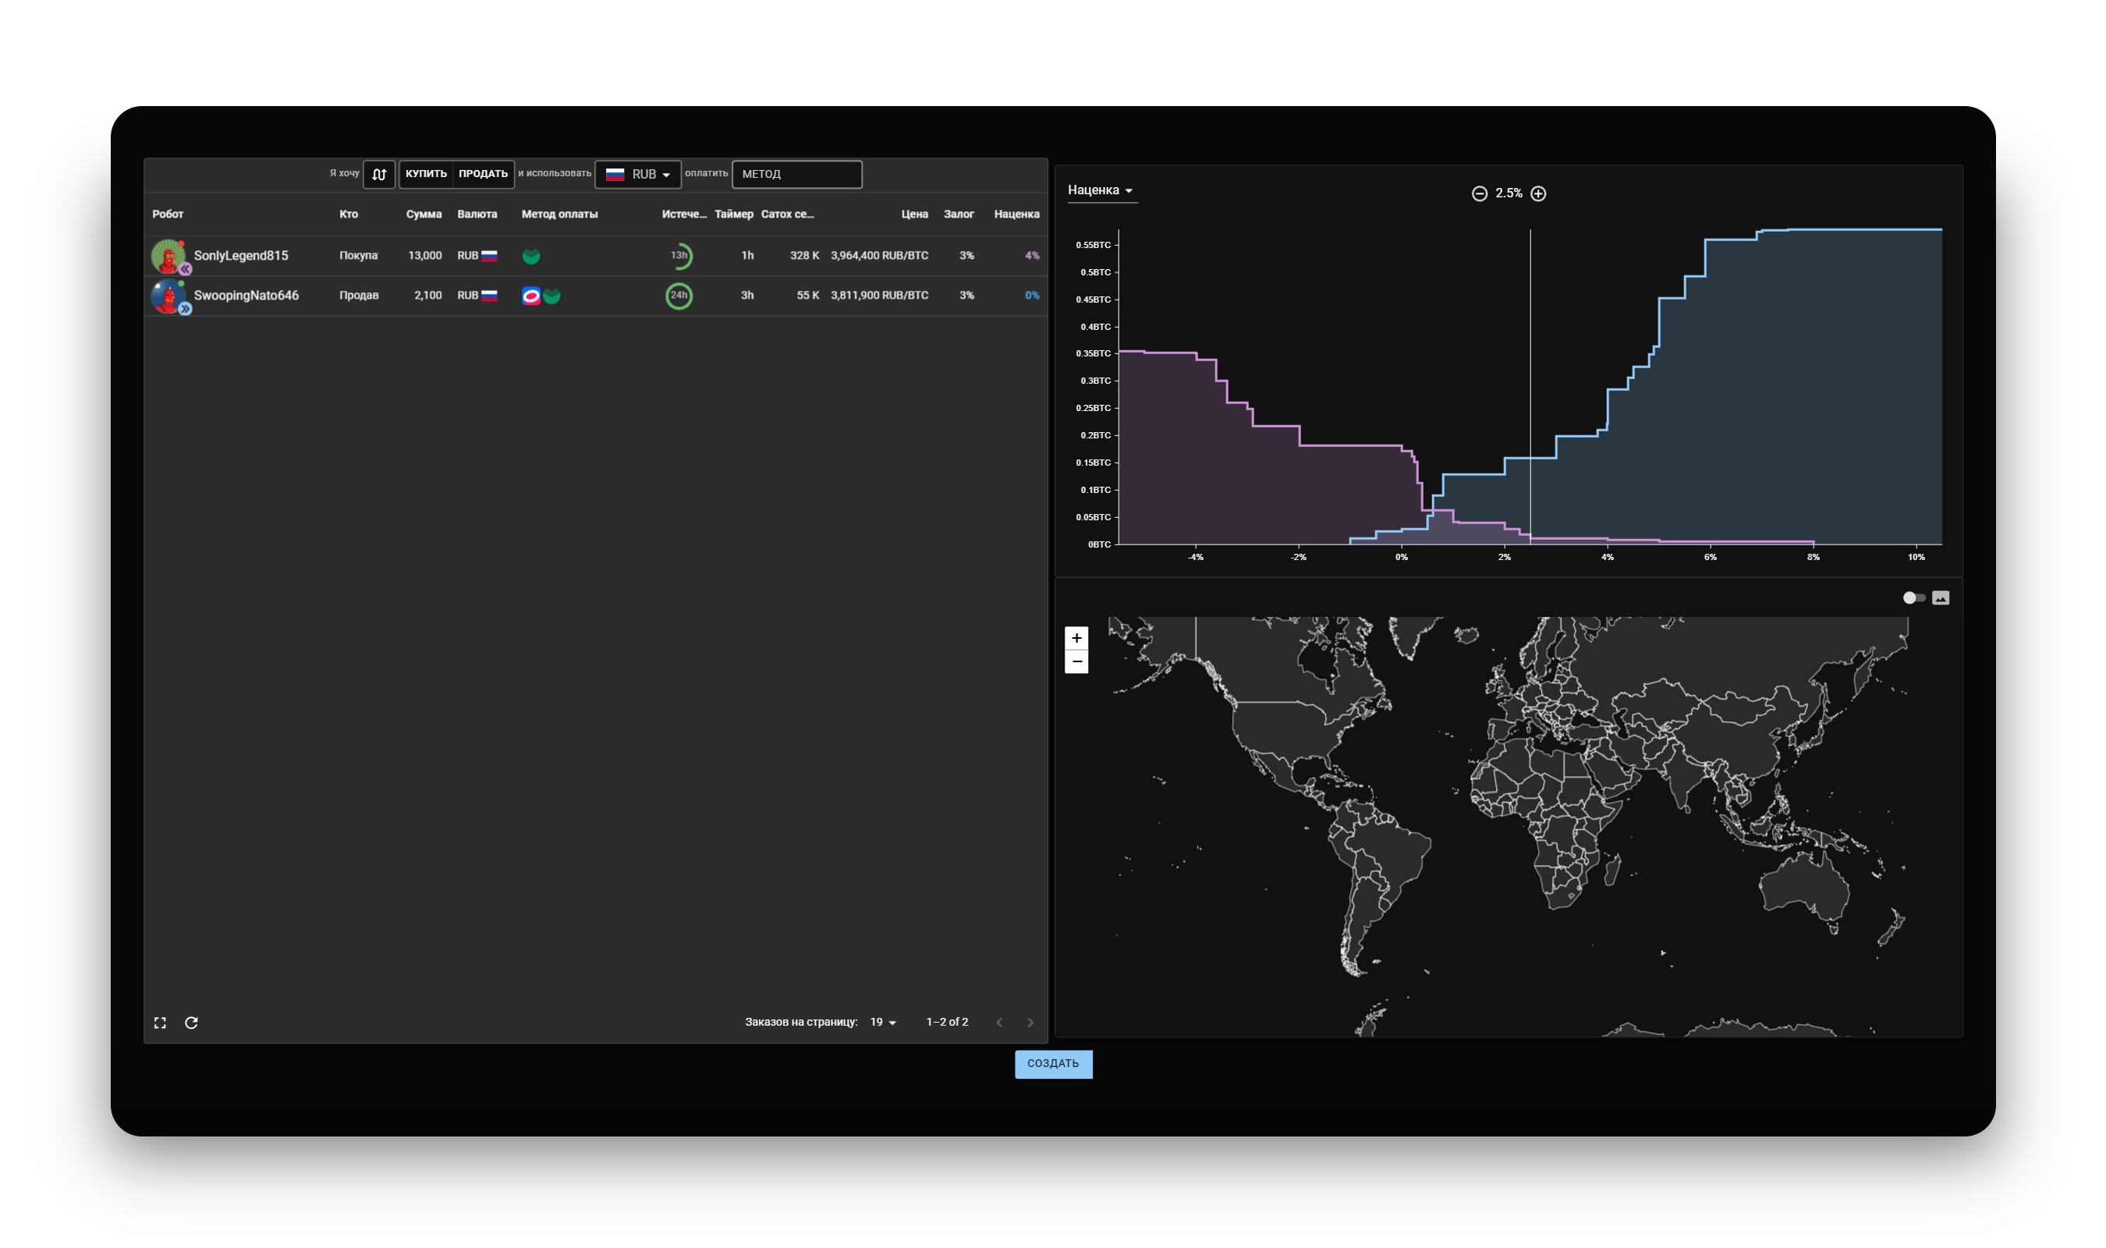
Task: Click the refresh orders icon
Action: tap(192, 1023)
